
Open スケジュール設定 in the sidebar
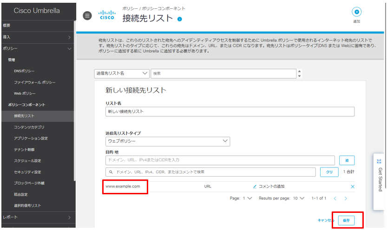point(27,160)
